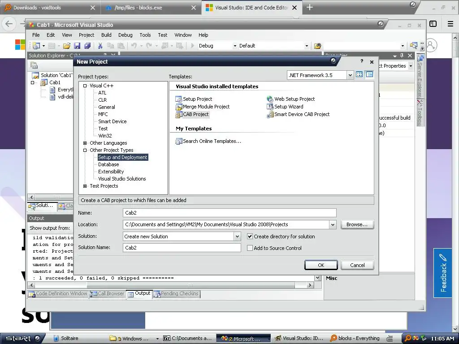Image resolution: width=459 pixels, height=344 pixels.
Task: Click the project Name input field
Action: (x=229, y=213)
